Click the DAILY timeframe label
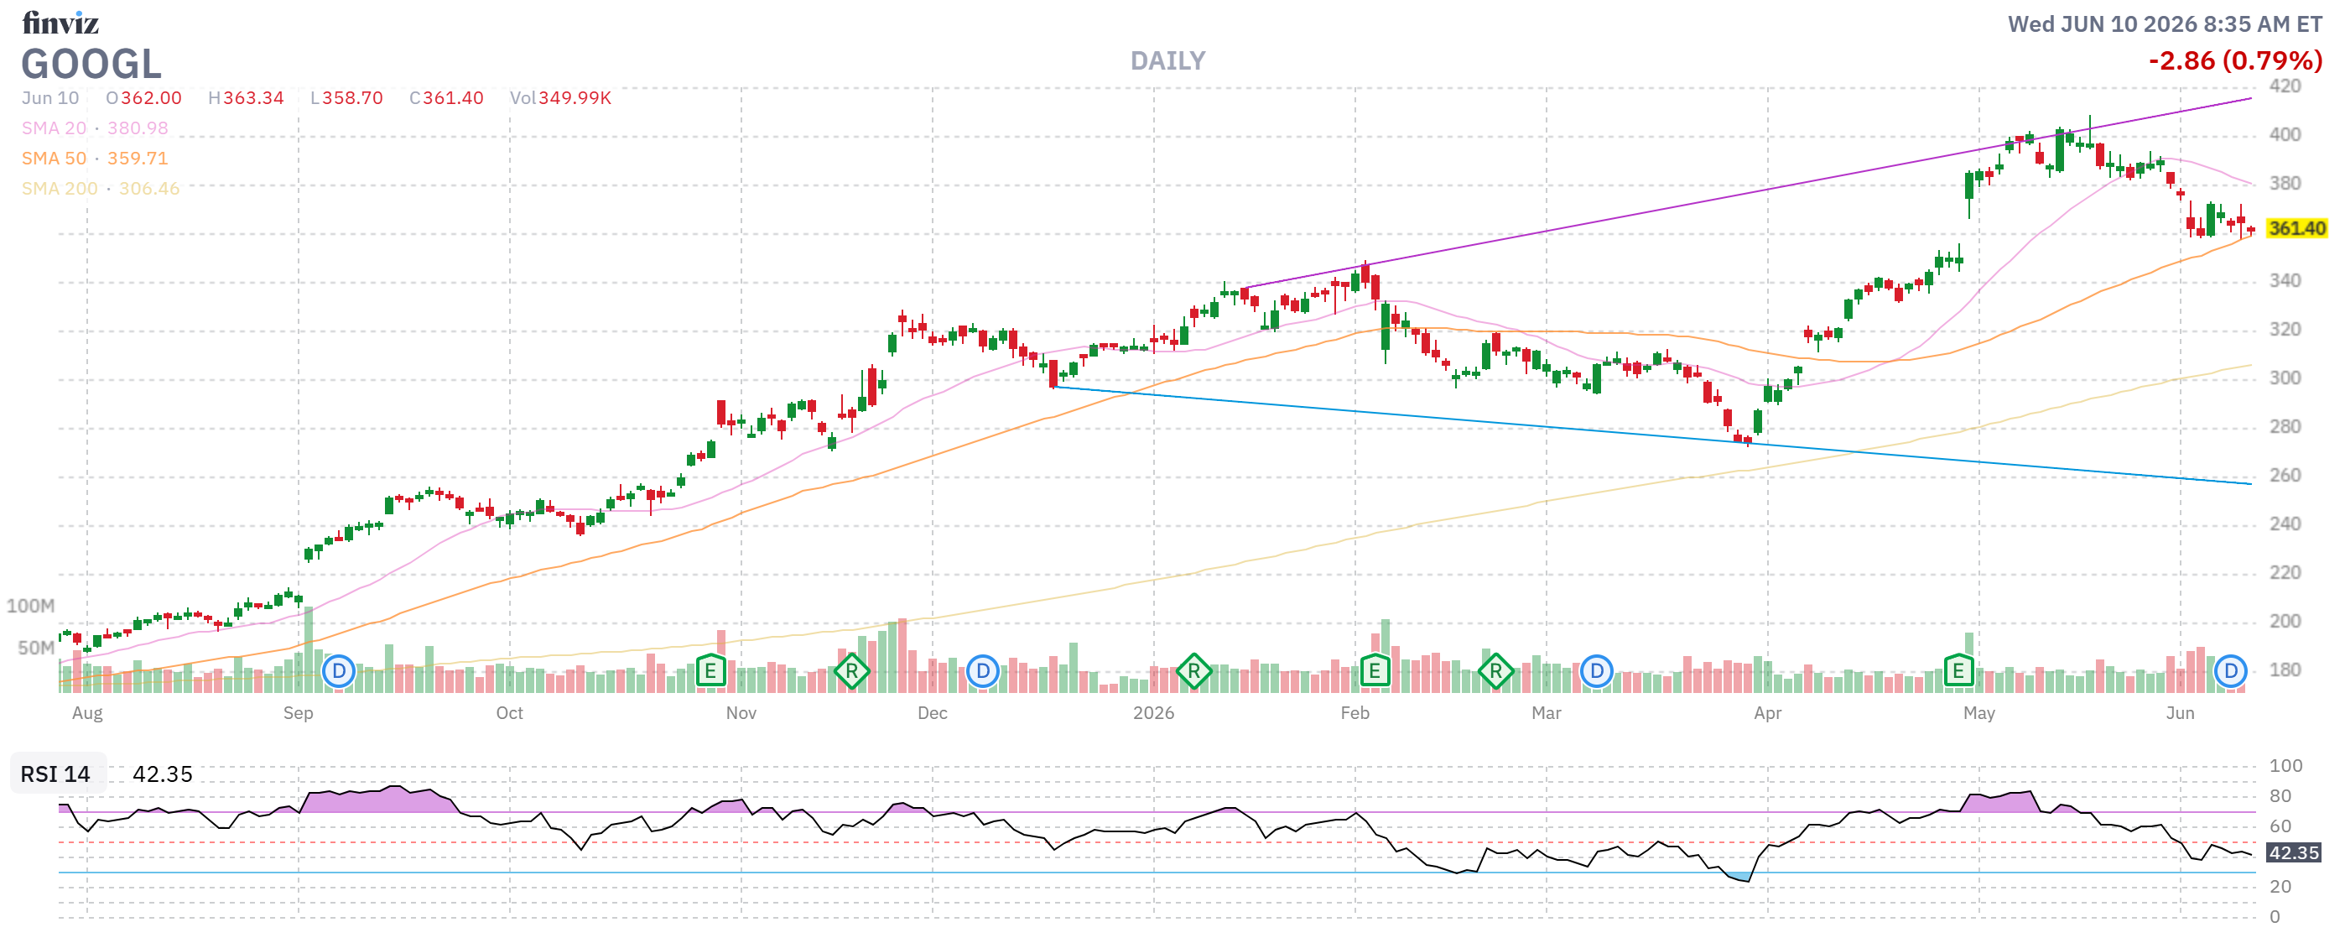Screen dimensions: 2345x943 click(x=1167, y=61)
